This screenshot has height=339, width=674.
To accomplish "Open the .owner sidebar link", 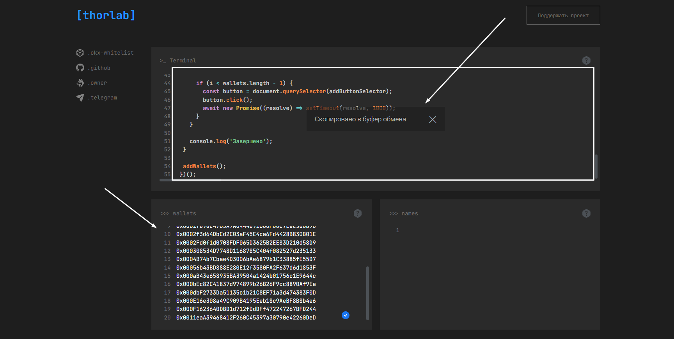I will (98, 83).
